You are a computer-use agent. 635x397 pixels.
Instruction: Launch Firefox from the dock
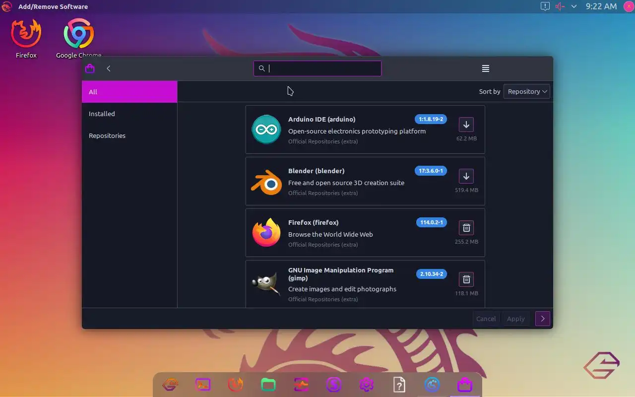click(x=235, y=384)
